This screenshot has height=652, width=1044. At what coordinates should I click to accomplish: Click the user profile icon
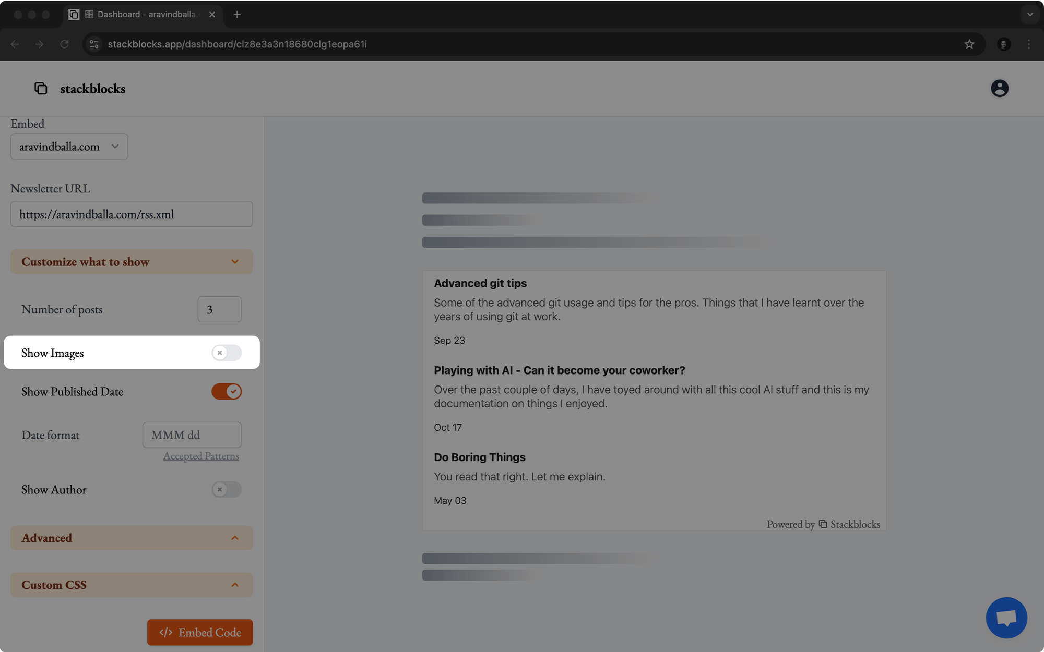point(1000,88)
